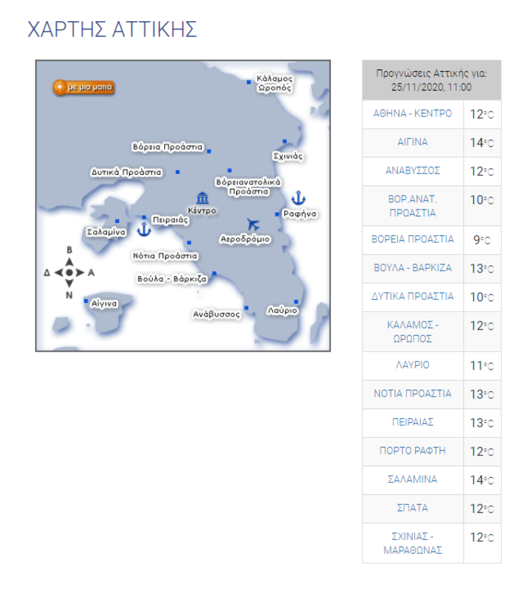Select Νότια Προάστια label on the map

(x=165, y=256)
